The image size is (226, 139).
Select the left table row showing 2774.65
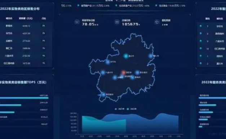(x=26, y=41)
